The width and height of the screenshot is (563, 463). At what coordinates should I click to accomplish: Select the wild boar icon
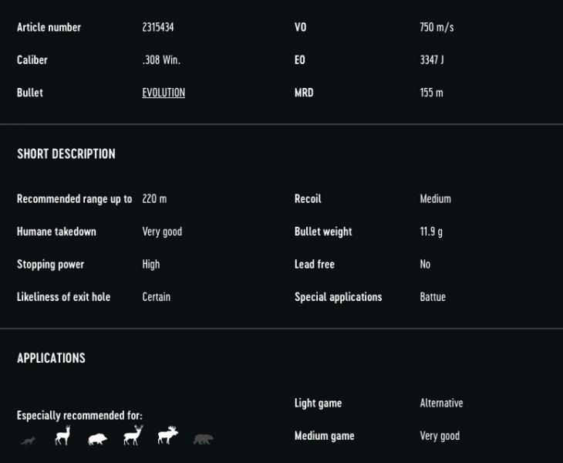tap(98, 439)
